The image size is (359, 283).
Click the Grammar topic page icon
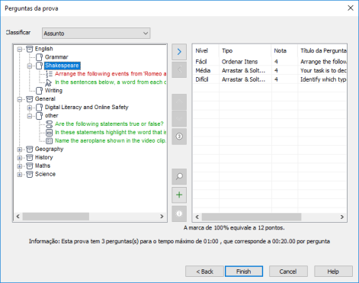(39, 57)
